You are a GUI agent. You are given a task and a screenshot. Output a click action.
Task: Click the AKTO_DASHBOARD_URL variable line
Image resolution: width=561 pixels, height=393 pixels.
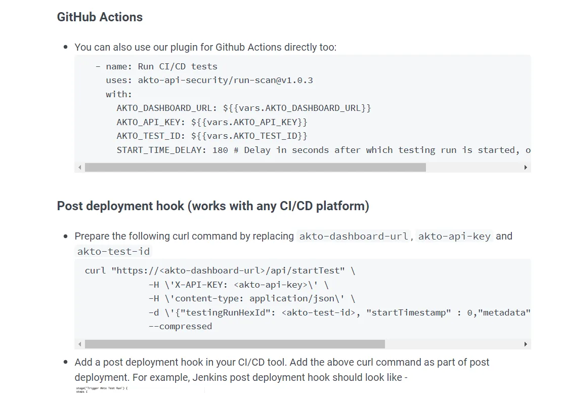(244, 108)
